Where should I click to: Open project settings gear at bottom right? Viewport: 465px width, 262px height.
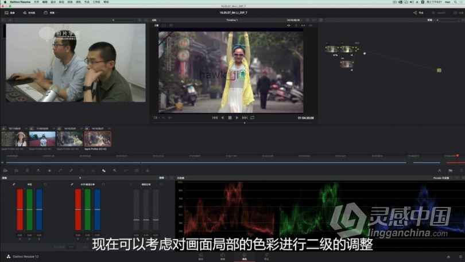[460, 257]
